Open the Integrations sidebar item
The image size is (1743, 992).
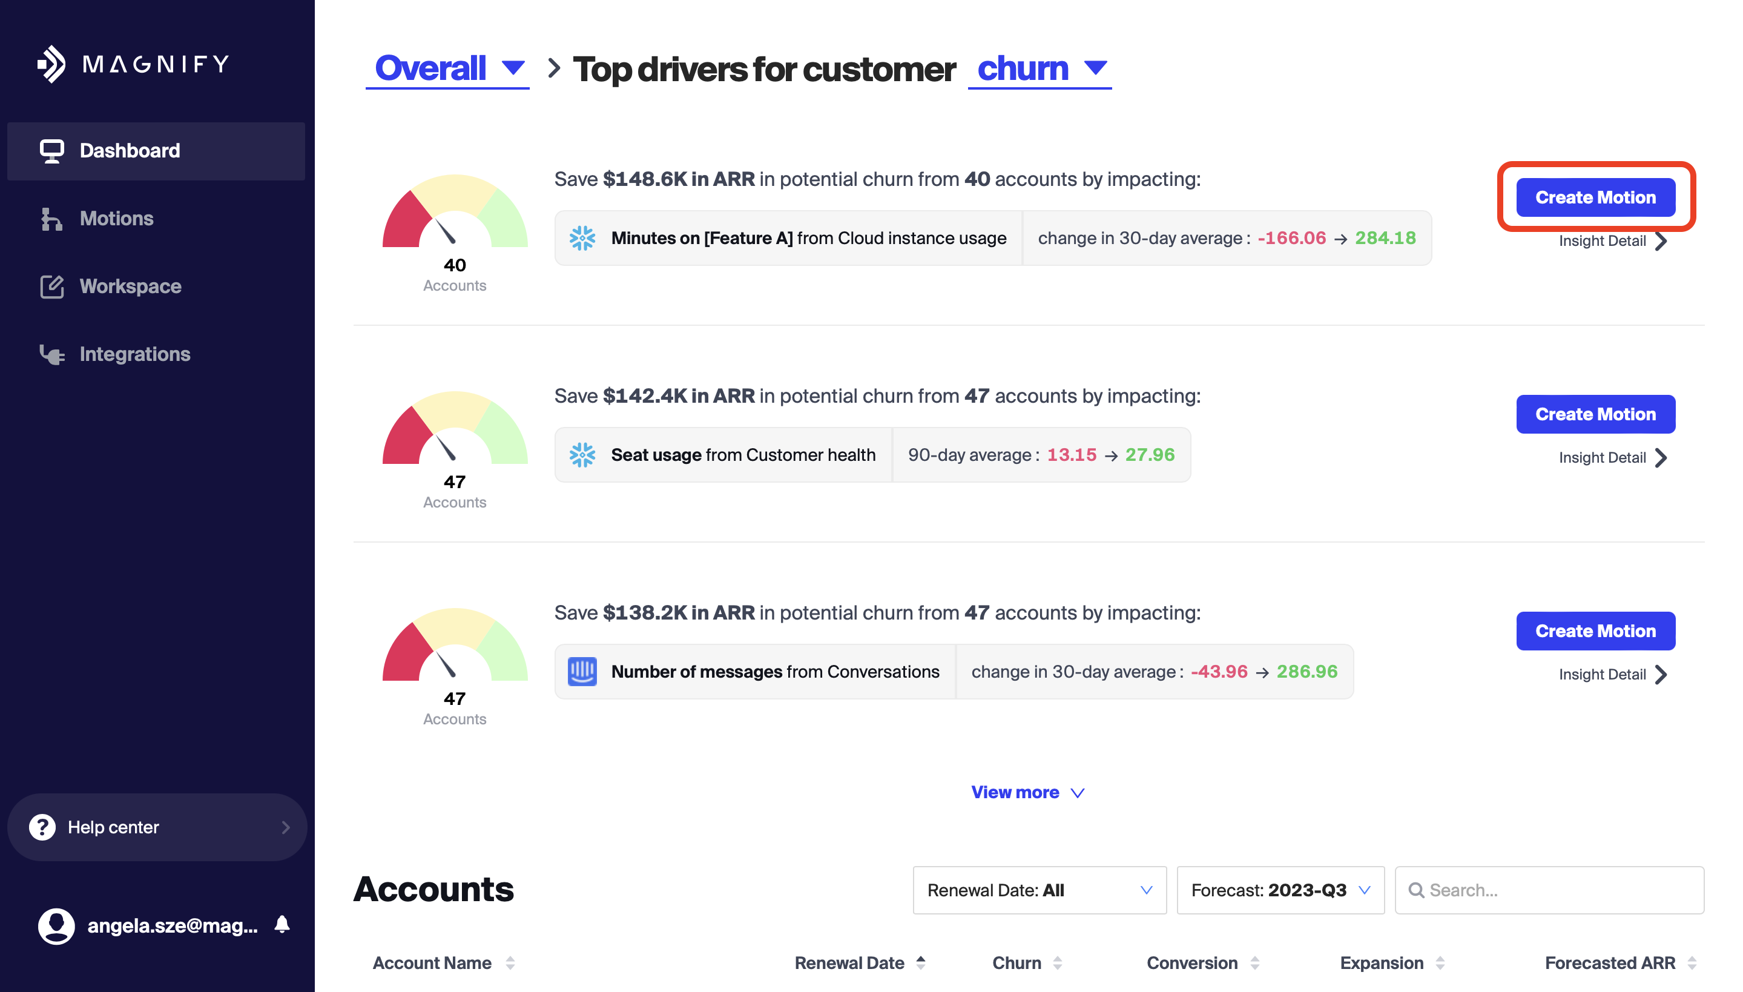click(x=134, y=354)
